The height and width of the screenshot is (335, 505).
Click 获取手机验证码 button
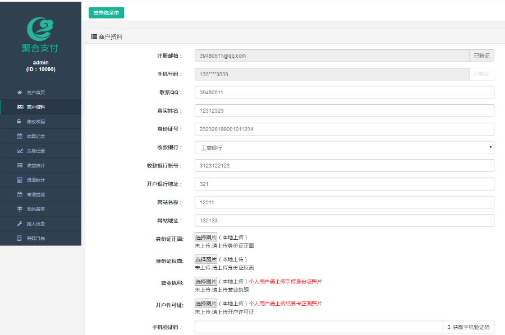pyautogui.click(x=469, y=327)
